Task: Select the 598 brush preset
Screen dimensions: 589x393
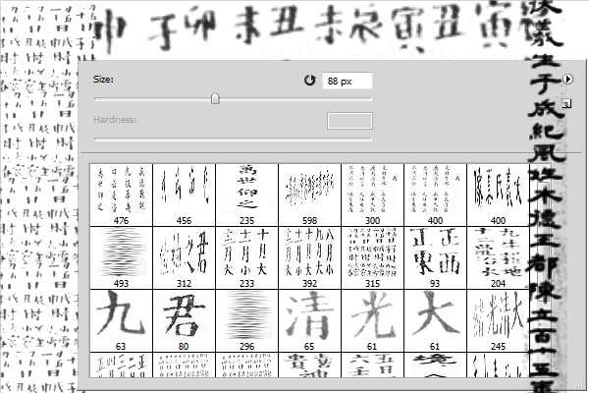Action: point(309,195)
